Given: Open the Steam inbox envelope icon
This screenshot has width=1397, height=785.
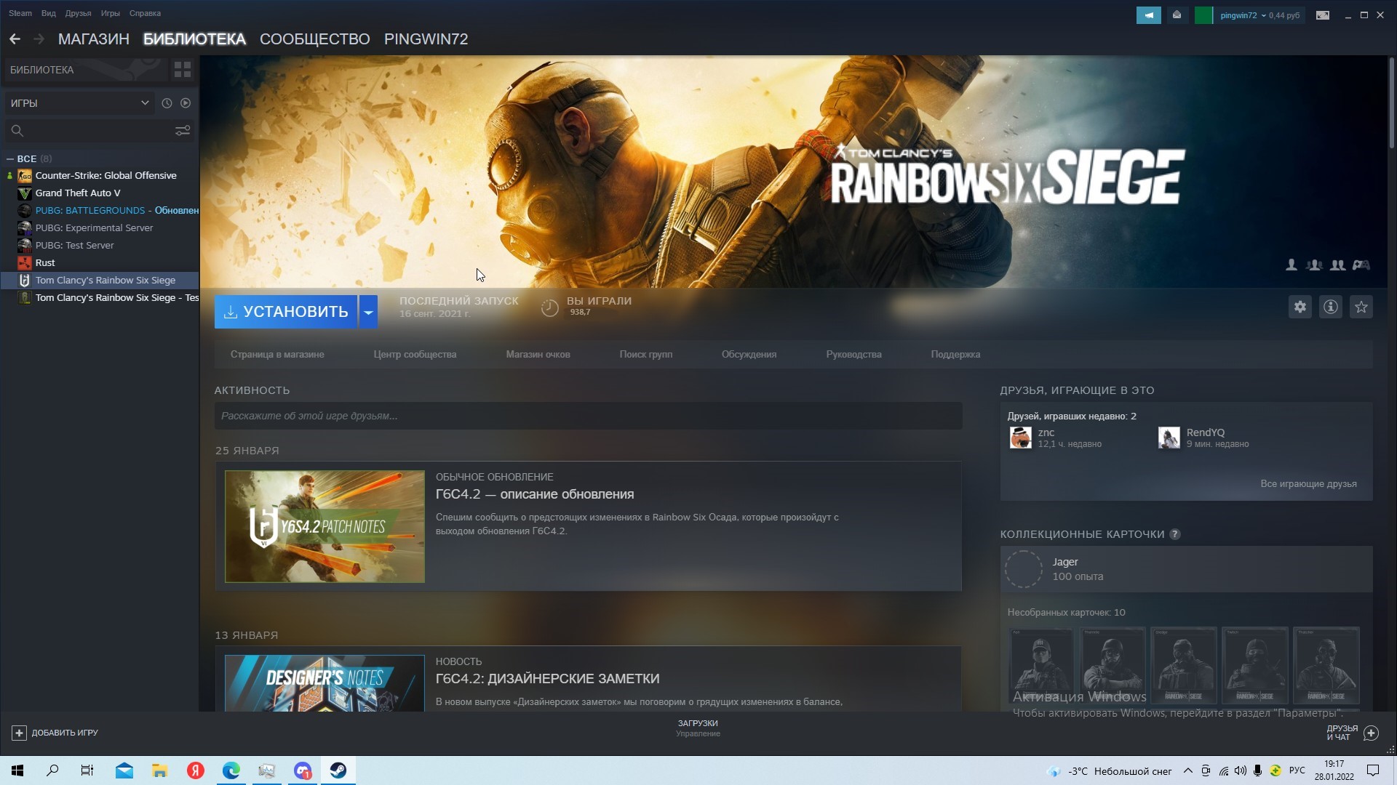Looking at the screenshot, I should [x=1177, y=15].
